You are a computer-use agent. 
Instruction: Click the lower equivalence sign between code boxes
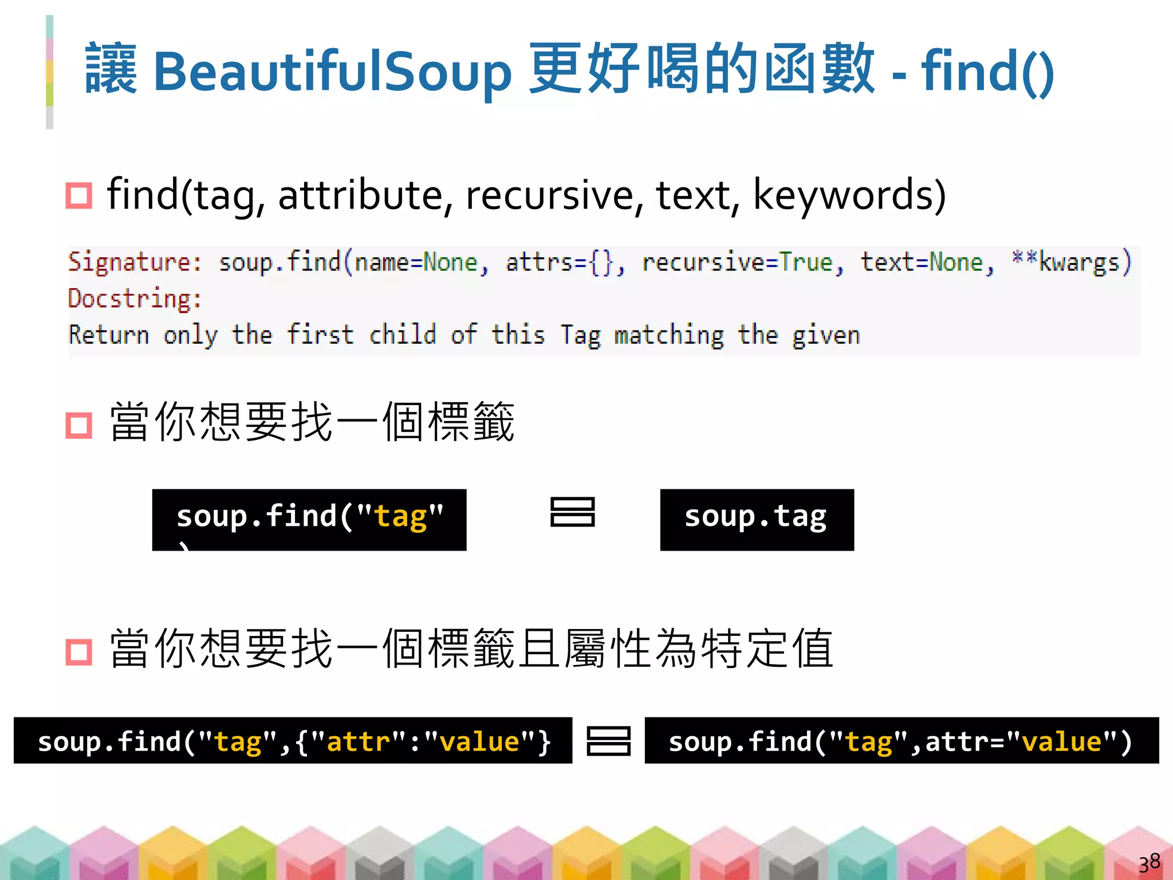608,741
